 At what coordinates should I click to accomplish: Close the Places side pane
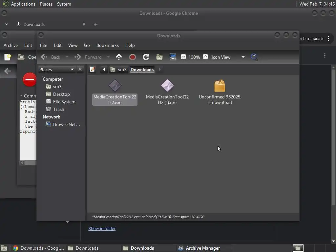pyautogui.click(x=80, y=70)
